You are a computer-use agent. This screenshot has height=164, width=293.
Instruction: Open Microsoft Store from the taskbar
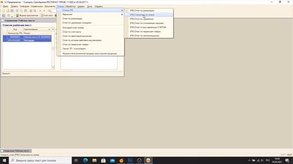(103, 160)
